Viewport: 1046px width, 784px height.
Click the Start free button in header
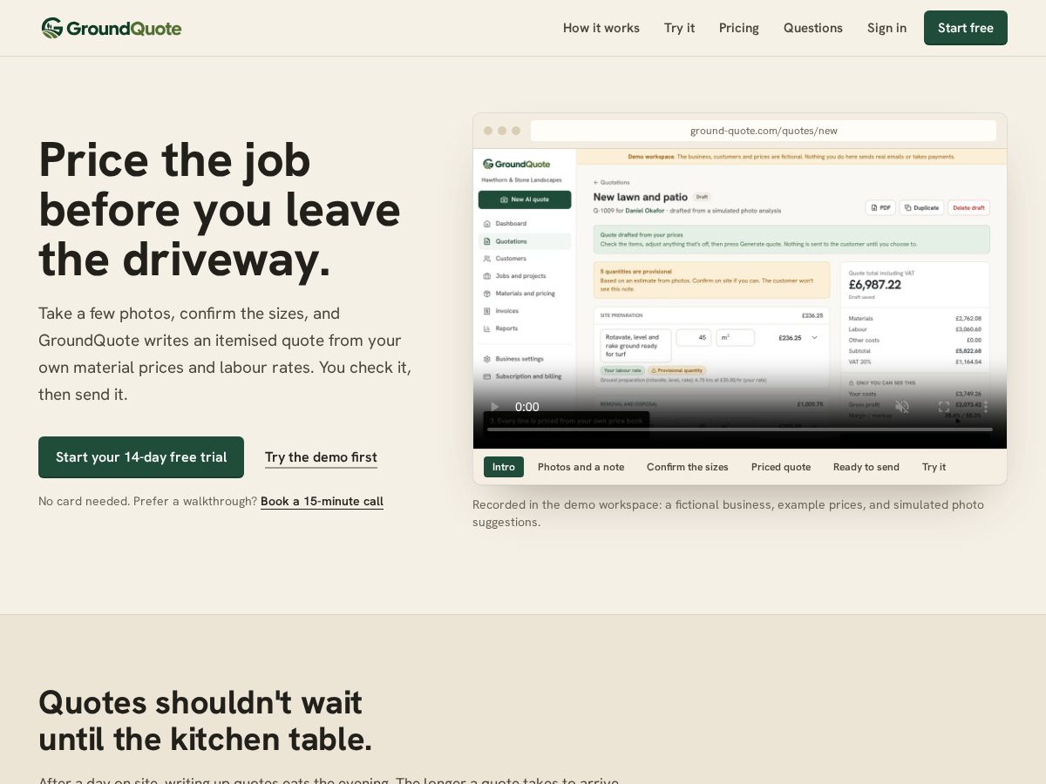tap(966, 28)
